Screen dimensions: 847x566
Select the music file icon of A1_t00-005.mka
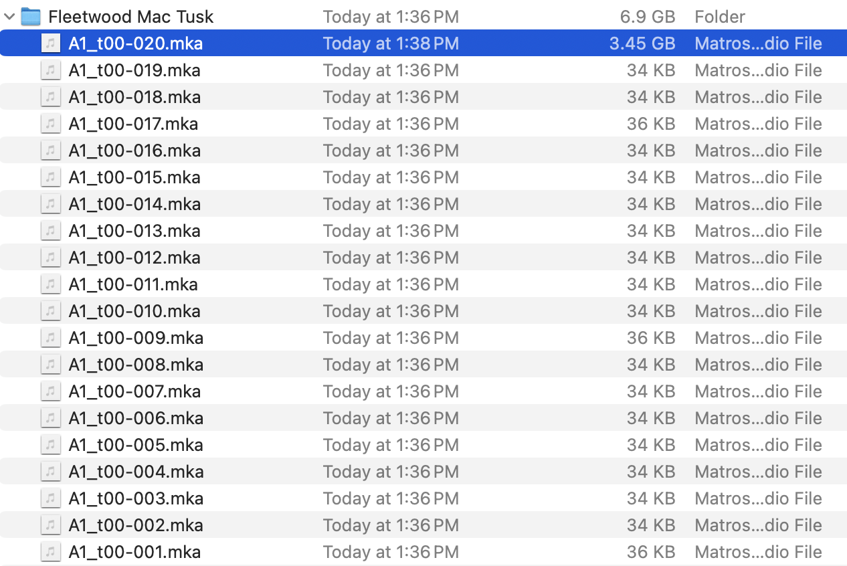(50, 445)
